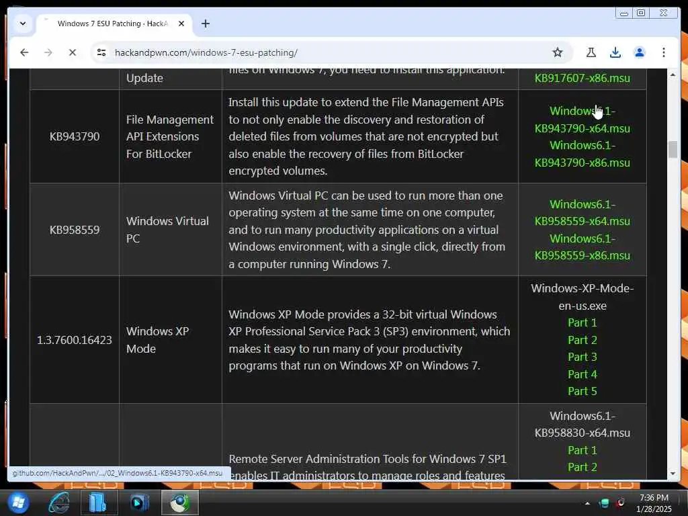Download Windows6.1-KB943790-x64.msu

pyautogui.click(x=583, y=120)
